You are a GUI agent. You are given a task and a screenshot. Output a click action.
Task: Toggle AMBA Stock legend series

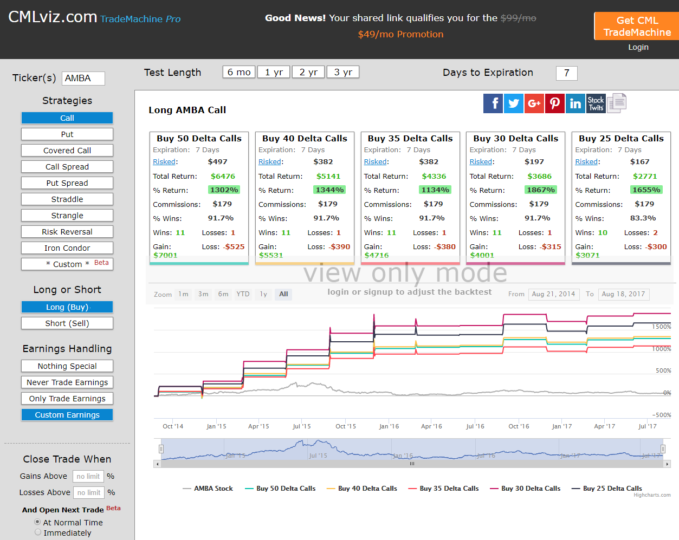tap(208, 489)
